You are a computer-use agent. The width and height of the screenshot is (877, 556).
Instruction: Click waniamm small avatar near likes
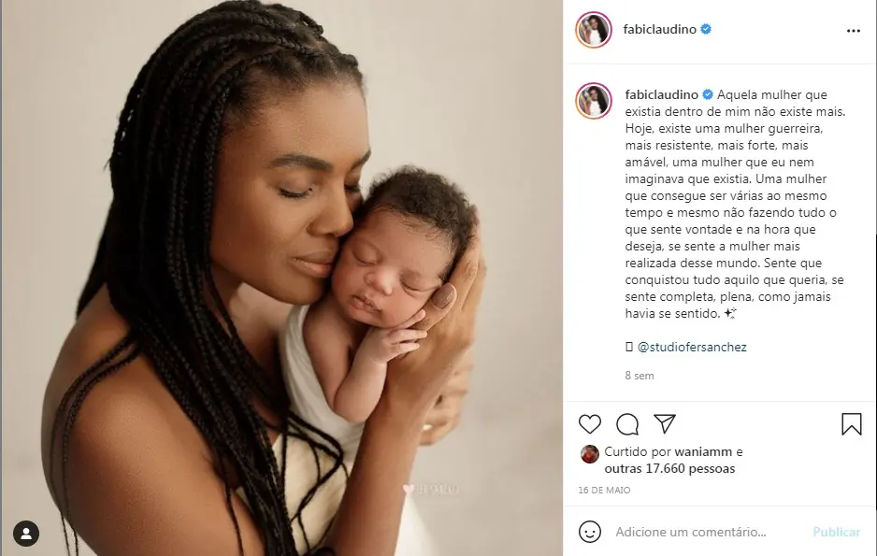pyautogui.click(x=590, y=454)
